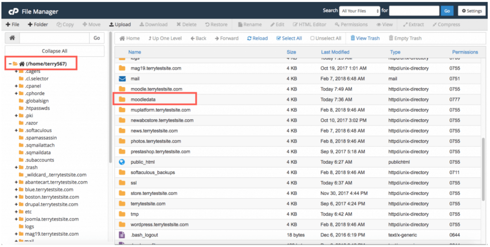The height and width of the screenshot is (247, 490).
Task: Click the home icon beside path field
Action: [x=12, y=38]
